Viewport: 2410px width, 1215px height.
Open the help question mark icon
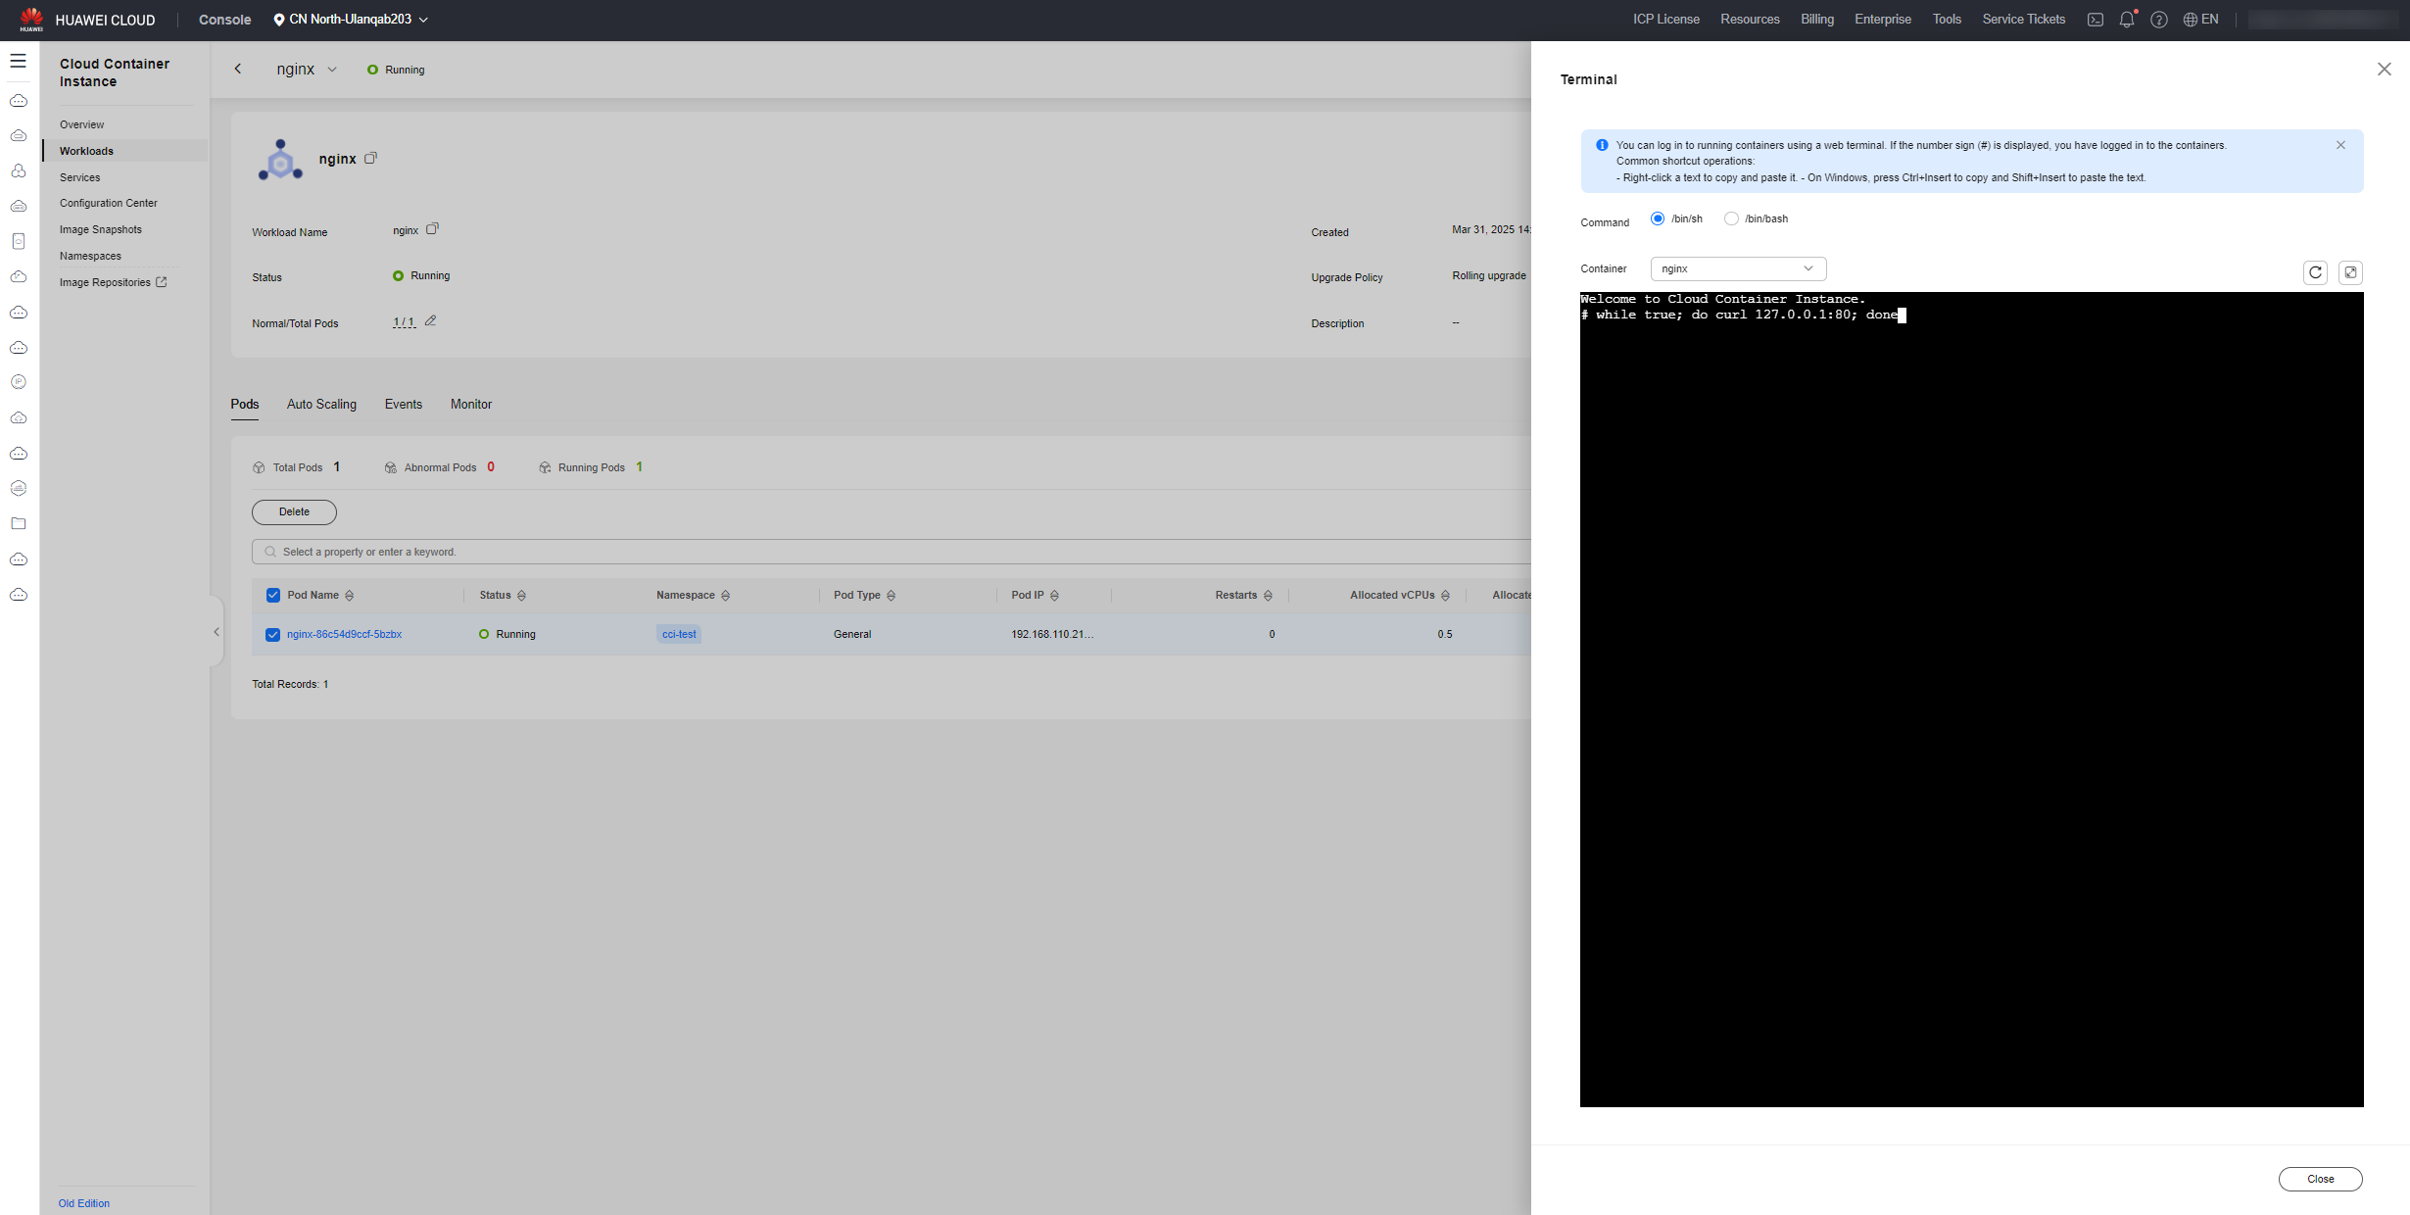click(2158, 20)
